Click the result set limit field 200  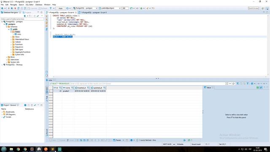pyautogui.click(x=125, y=8)
